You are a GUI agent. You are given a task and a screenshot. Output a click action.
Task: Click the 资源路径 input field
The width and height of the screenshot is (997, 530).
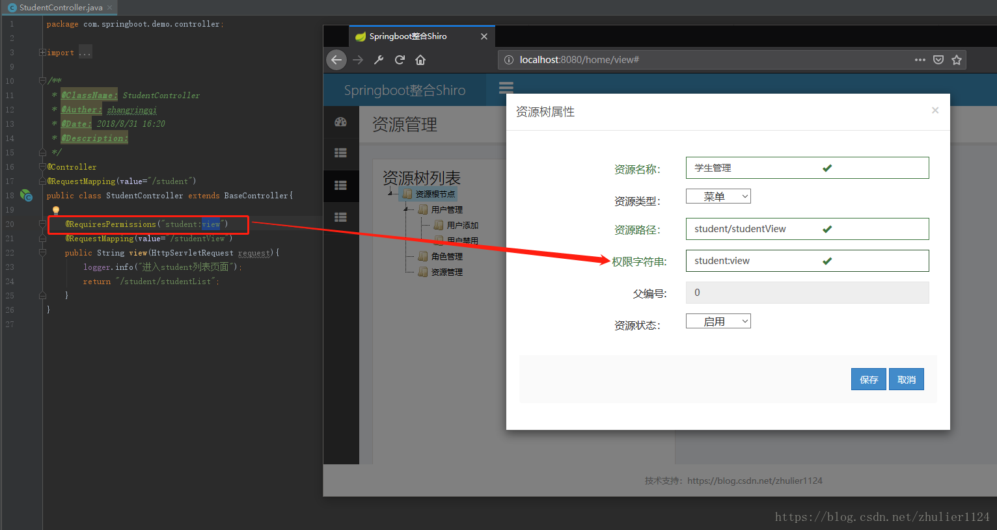807,229
